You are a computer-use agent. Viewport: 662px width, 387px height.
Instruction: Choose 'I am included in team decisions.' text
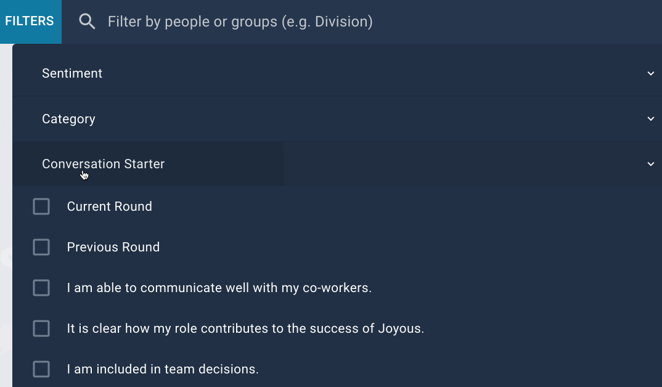pos(163,369)
